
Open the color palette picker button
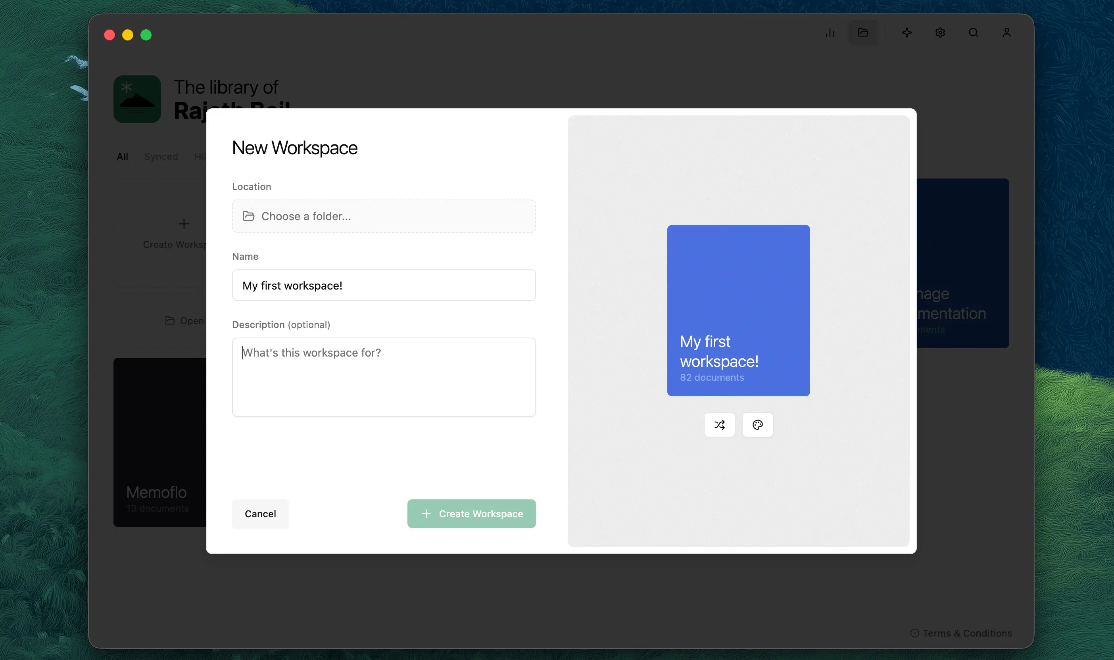click(758, 425)
